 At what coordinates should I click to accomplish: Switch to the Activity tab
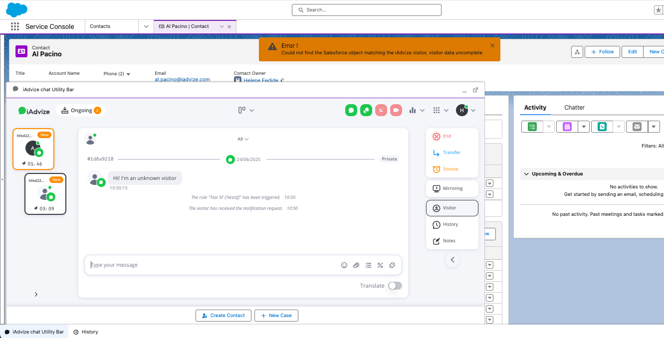(535, 108)
